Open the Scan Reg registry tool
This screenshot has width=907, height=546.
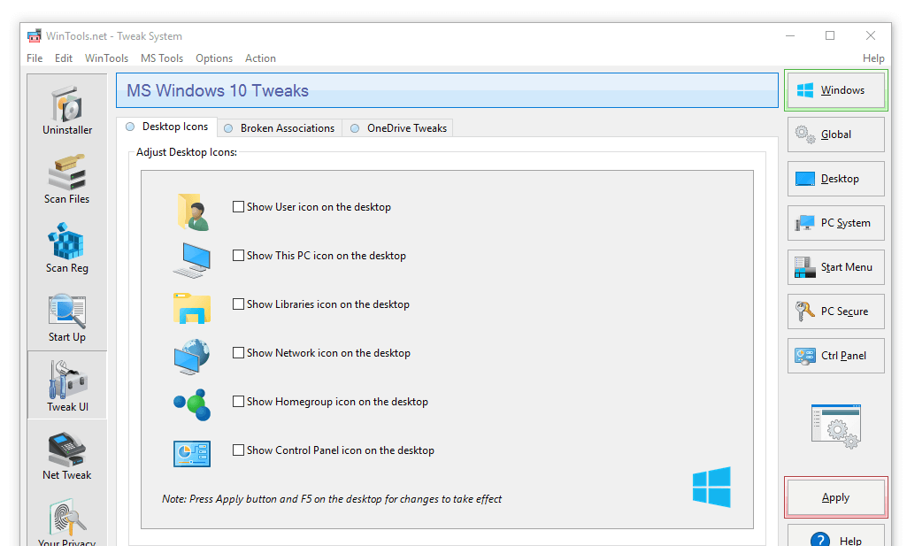tap(67, 248)
